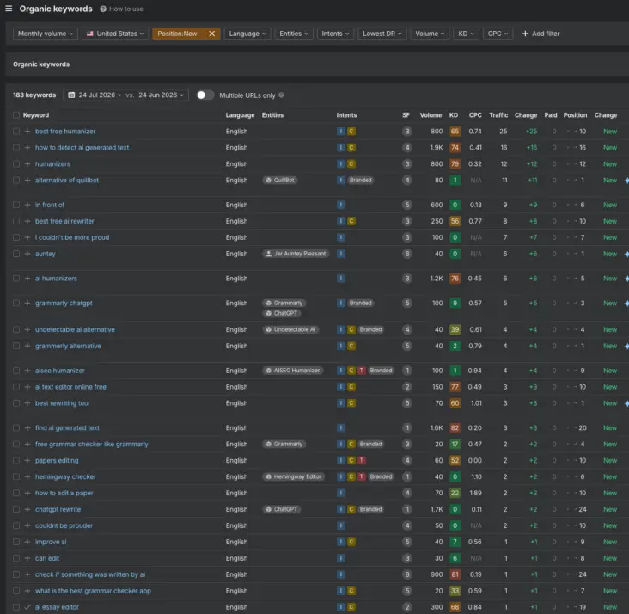
Task: Expand the United States country dropdown
Action: click(x=115, y=34)
